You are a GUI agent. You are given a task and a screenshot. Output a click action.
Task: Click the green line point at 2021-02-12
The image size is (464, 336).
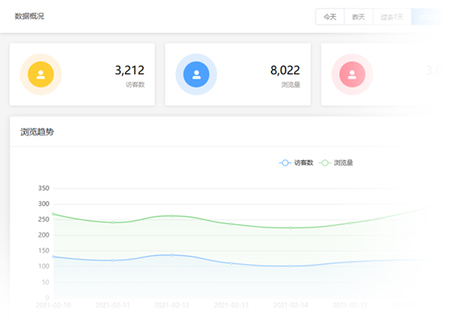pos(172,216)
